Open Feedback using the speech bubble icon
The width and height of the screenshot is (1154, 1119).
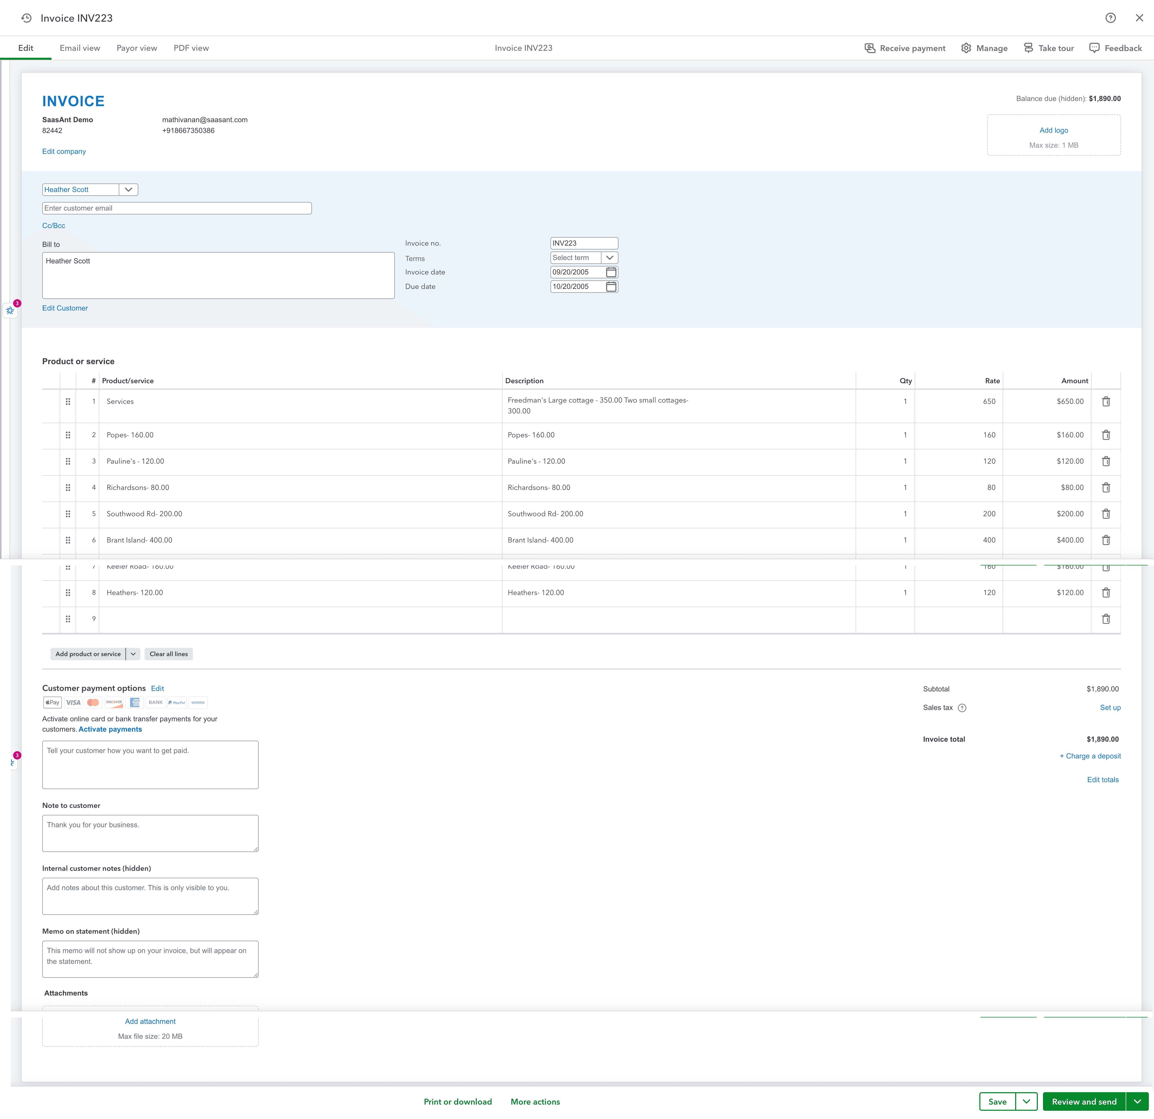pyautogui.click(x=1094, y=48)
